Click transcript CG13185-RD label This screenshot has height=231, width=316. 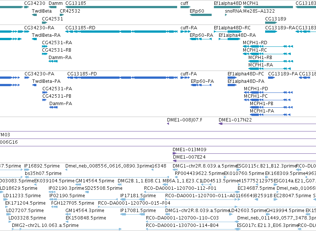click(80, 28)
